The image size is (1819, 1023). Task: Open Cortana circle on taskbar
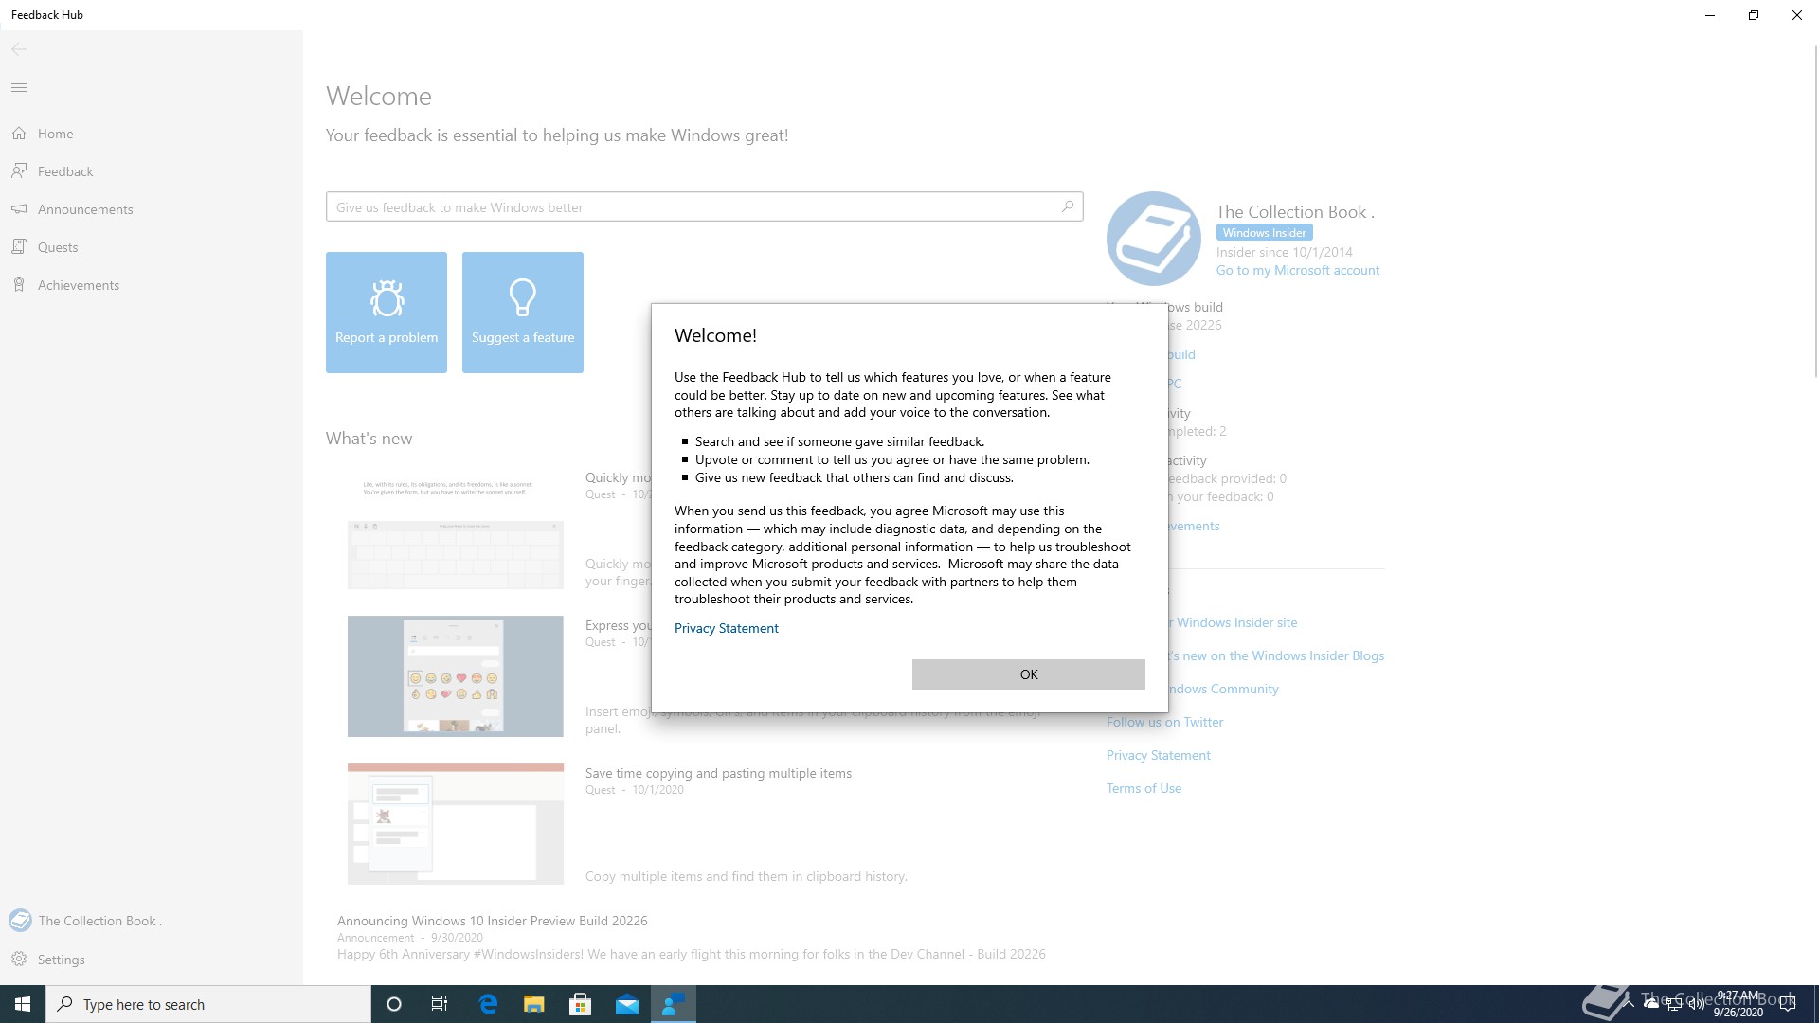pyautogui.click(x=394, y=1004)
